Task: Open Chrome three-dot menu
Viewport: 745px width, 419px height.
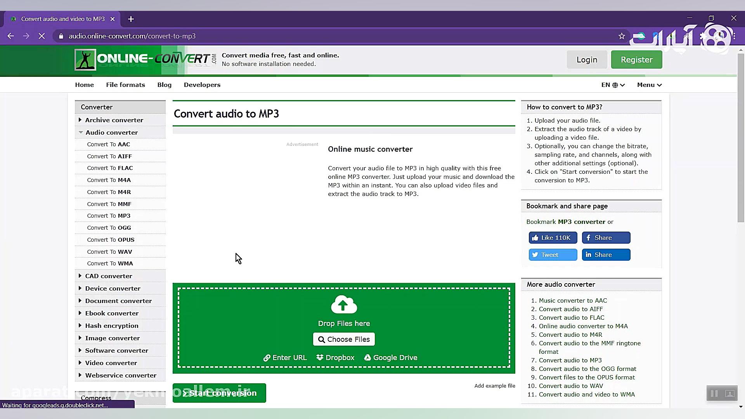Action: (735, 36)
